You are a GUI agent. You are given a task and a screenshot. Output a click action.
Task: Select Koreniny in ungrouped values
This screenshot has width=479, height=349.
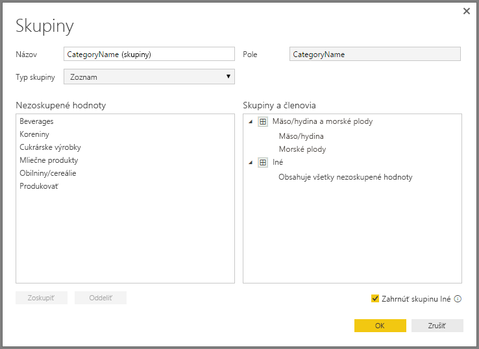tap(34, 134)
